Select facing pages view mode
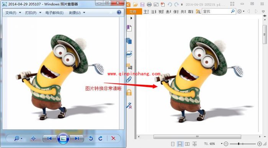 [187, 144]
